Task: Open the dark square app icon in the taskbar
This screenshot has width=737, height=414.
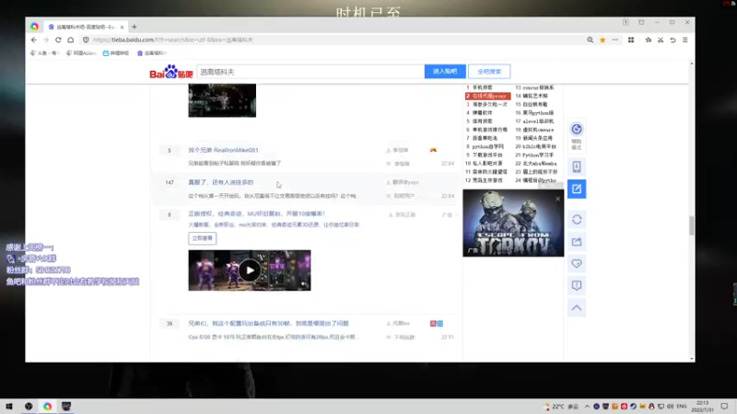Action: (66, 407)
